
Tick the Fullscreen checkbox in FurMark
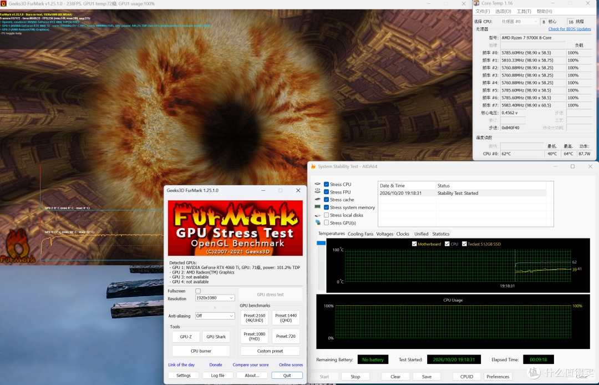click(x=198, y=291)
